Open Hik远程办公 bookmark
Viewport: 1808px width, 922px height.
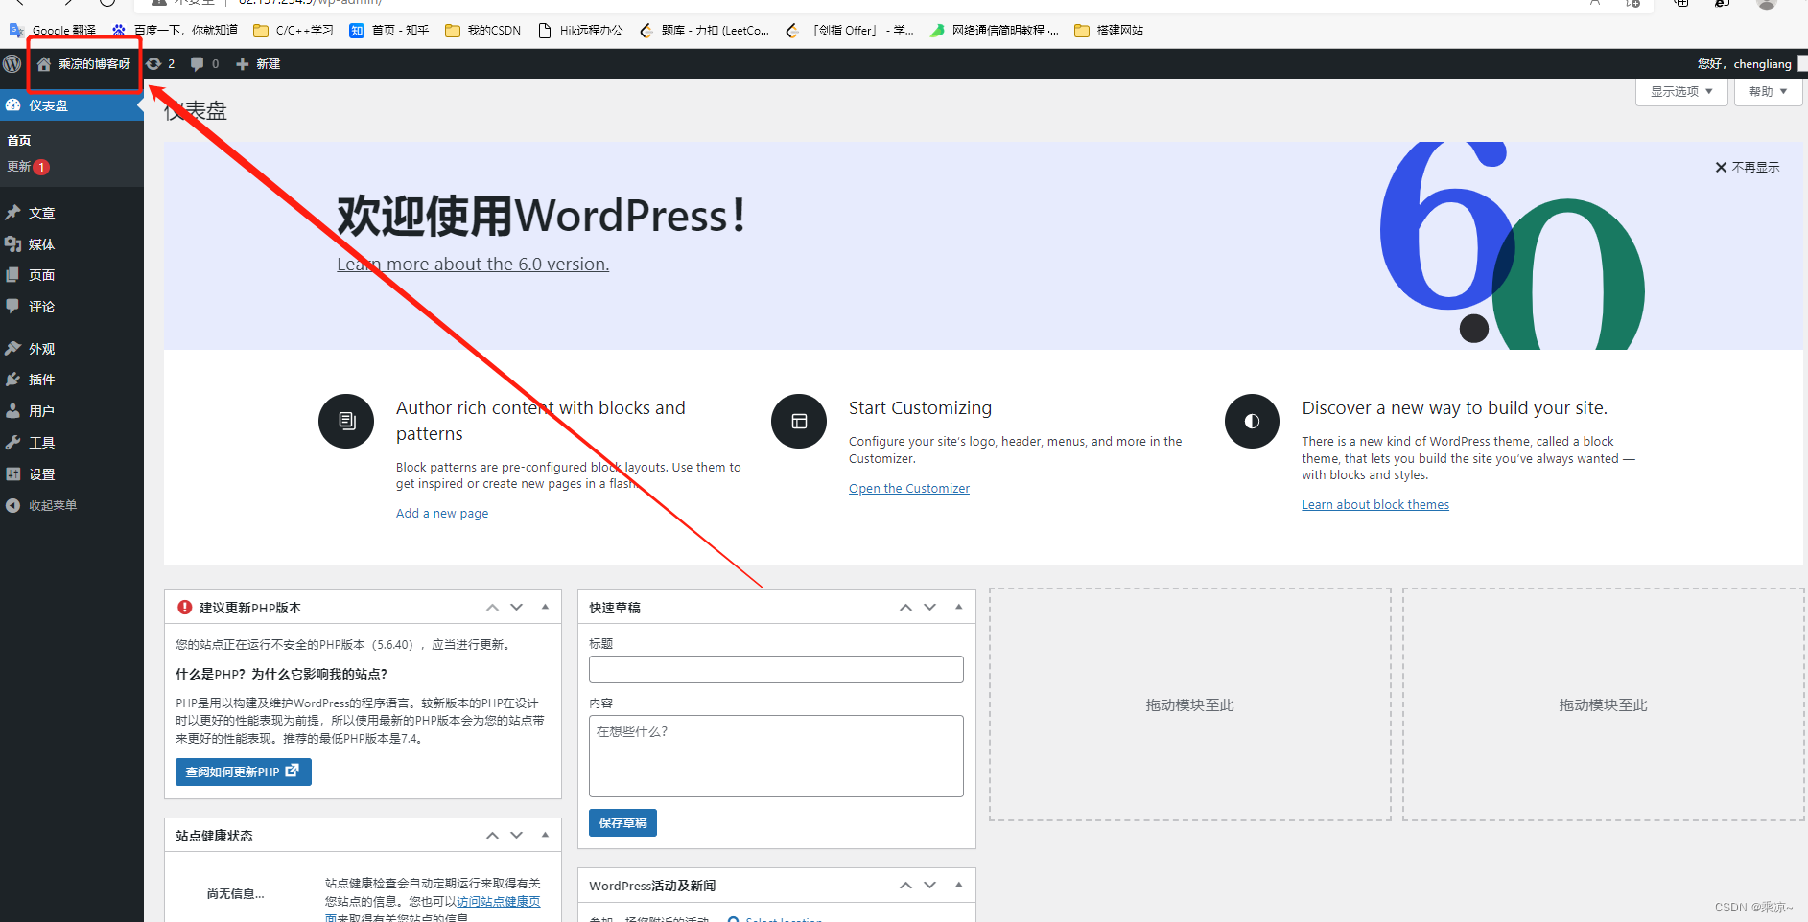click(580, 31)
